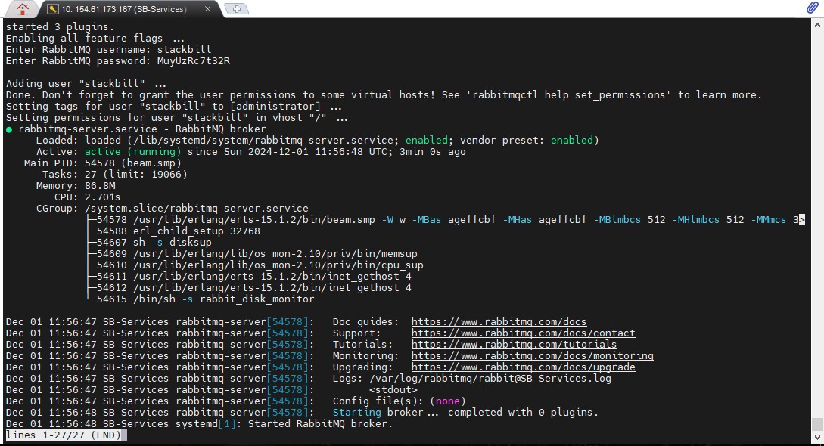Open the home tab icon
This screenshot has width=824, height=446.
pos(22,9)
